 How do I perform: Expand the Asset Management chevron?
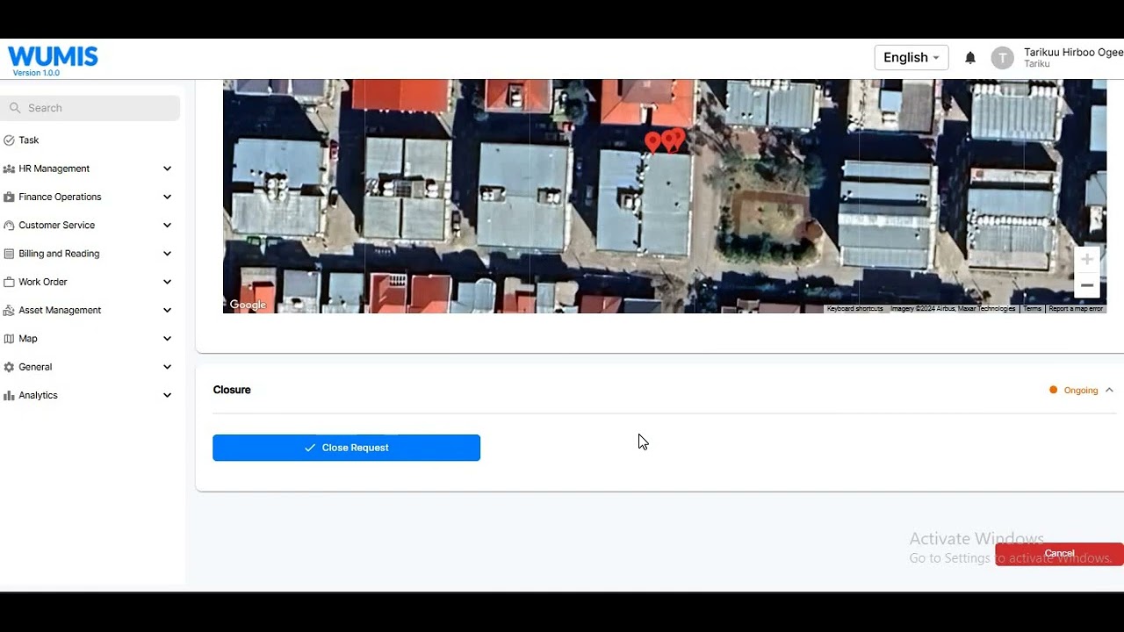[167, 310]
